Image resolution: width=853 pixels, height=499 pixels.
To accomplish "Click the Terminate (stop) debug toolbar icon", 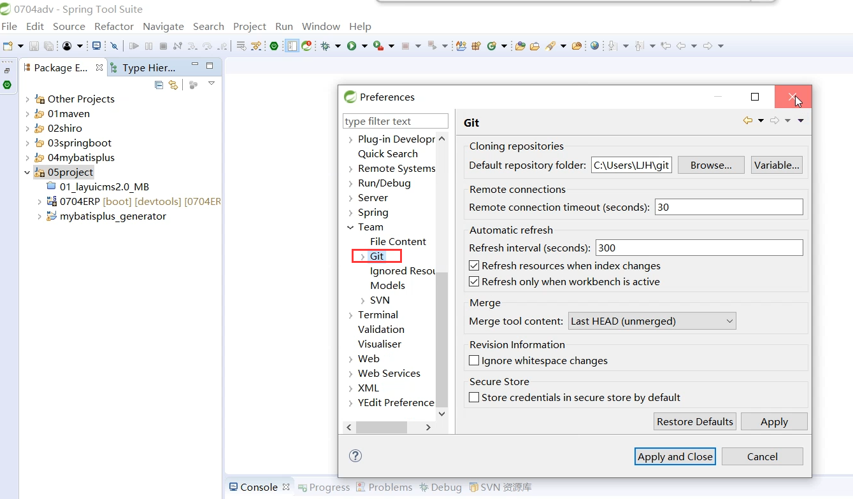I will coord(163,46).
